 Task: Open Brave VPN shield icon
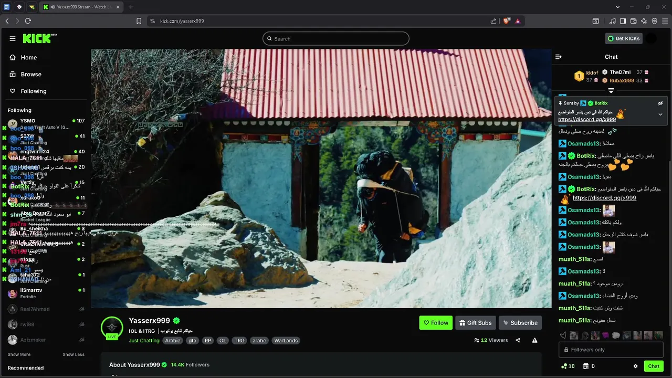(x=655, y=21)
